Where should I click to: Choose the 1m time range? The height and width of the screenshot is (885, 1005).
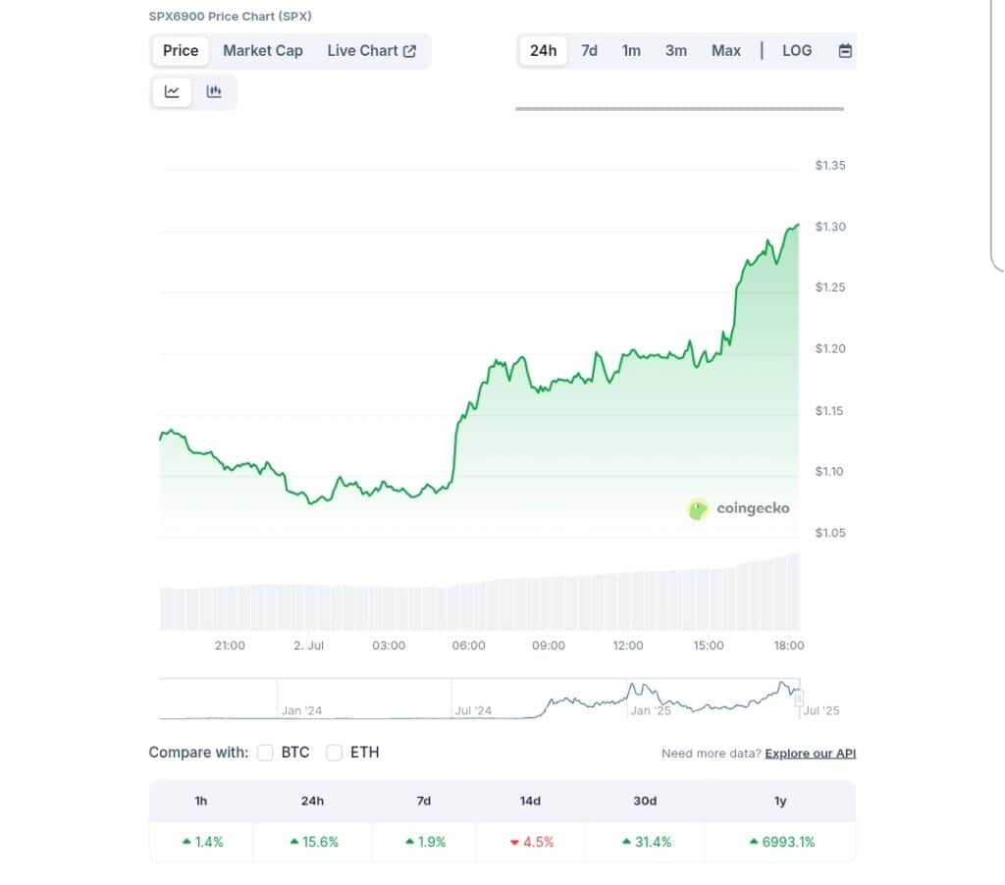pyautogui.click(x=631, y=51)
